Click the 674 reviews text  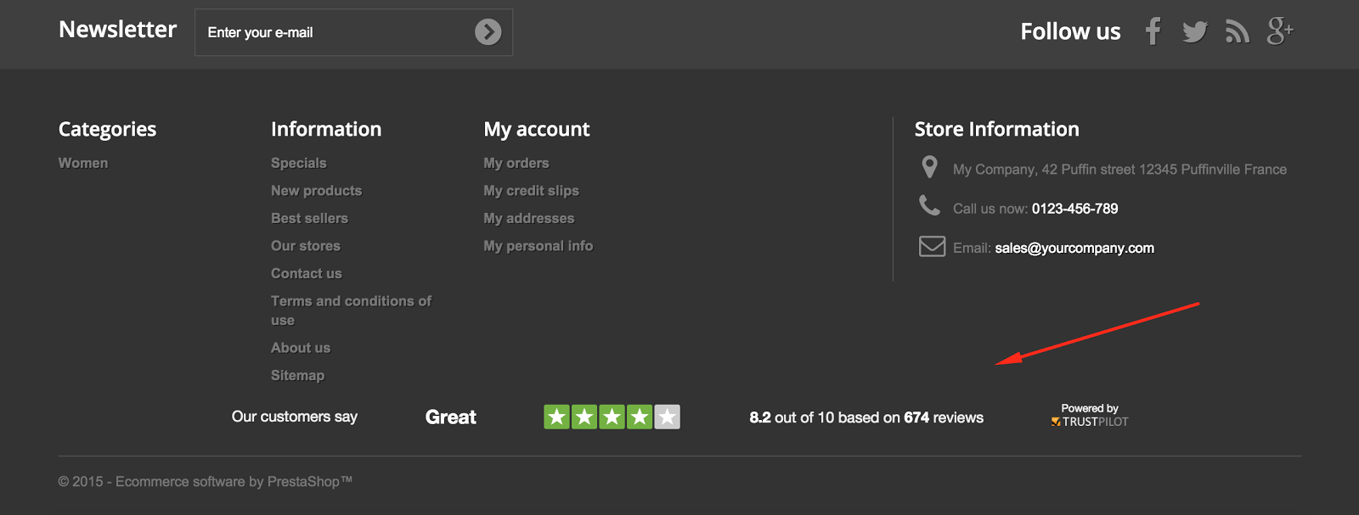[x=944, y=417]
